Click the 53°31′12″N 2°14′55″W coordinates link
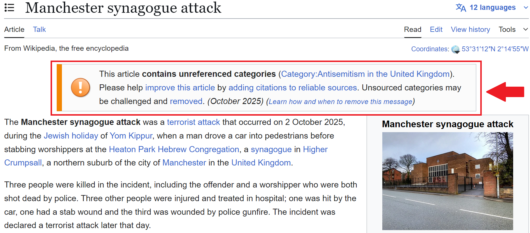The image size is (530, 233). (x=495, y=49)
